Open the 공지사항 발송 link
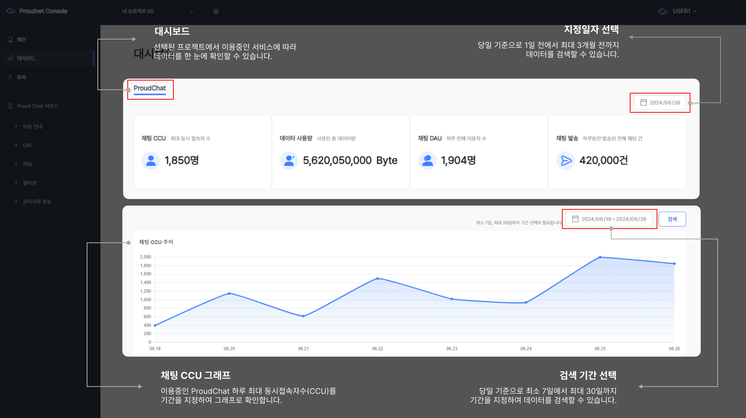Screen dimensions: 746x418 37,201
